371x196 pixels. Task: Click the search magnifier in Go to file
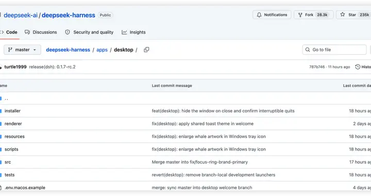pyautogui.click(x=308, y=50)
